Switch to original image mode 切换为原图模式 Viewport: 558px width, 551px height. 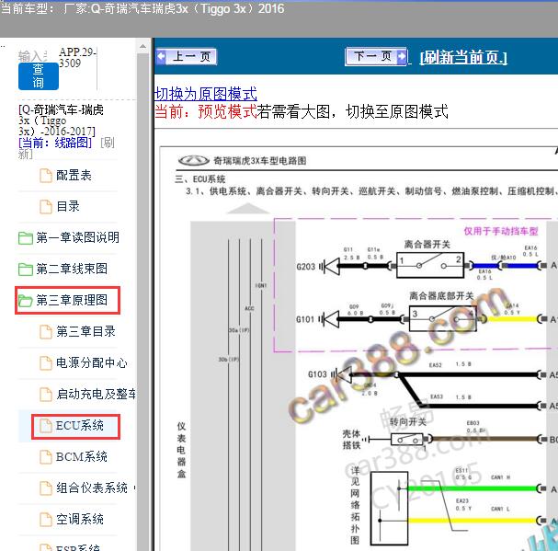tap(206, 94)
